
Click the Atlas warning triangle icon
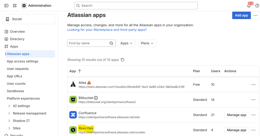click(89, 82)
